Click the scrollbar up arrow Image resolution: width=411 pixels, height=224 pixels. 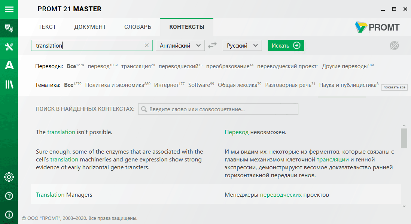tap(404, 125)
